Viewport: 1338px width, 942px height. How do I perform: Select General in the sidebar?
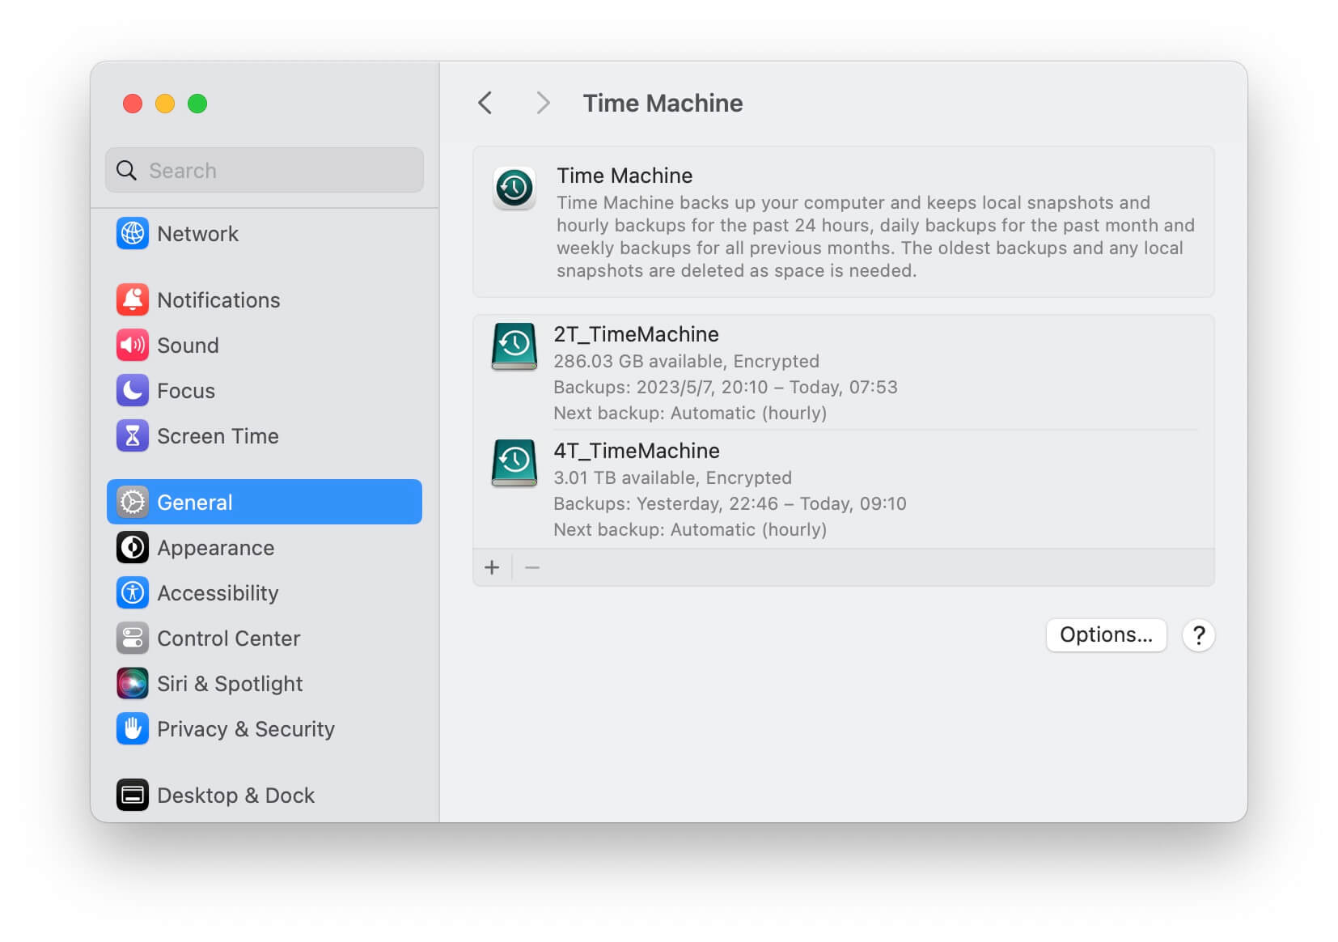pos(265,503)
